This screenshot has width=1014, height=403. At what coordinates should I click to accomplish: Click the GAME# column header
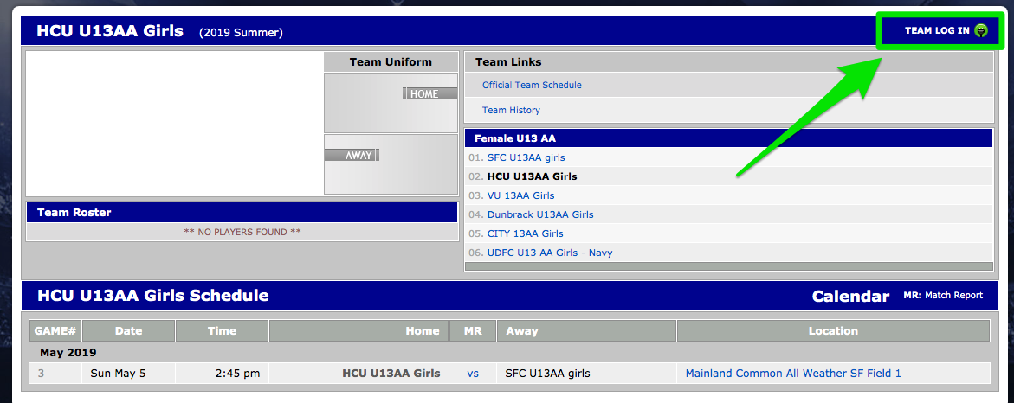[55, 330]
